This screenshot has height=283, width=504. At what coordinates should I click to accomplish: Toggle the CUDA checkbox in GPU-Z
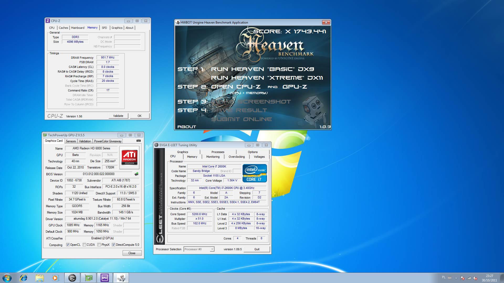point(84,245)
